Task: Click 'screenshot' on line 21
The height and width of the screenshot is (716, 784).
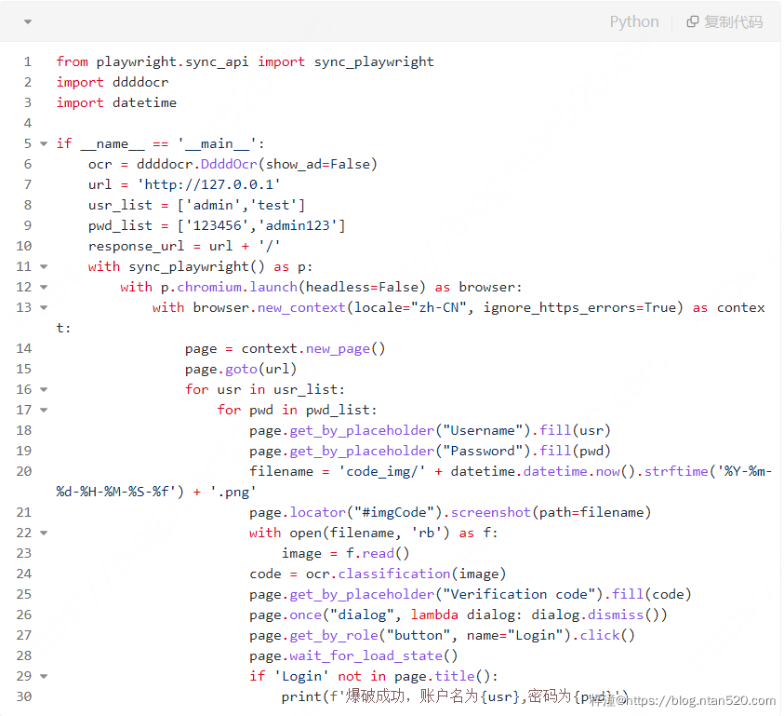Action: 490,512
